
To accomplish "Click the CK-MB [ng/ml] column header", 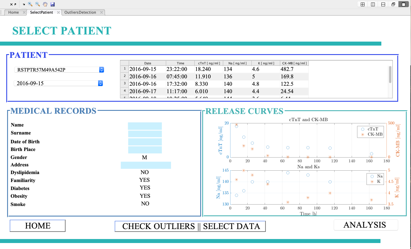I will (x=294, y=63).
